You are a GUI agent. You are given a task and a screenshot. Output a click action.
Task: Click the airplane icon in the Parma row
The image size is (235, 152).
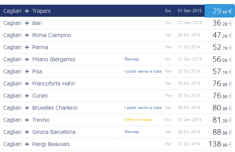27,47
